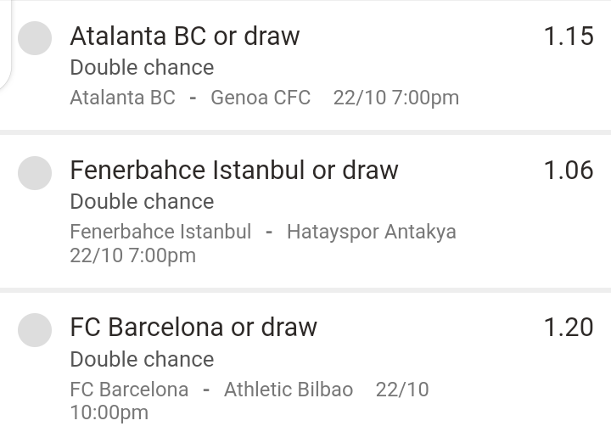Click Double chance label under Atalanta bet
The width and height of the screenshot is (611, 443).
(x=142, y=68)
